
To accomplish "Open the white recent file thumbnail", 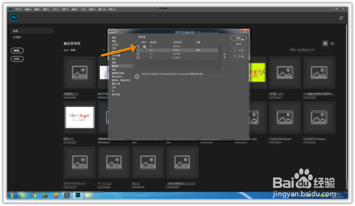I will click(80, 118).
